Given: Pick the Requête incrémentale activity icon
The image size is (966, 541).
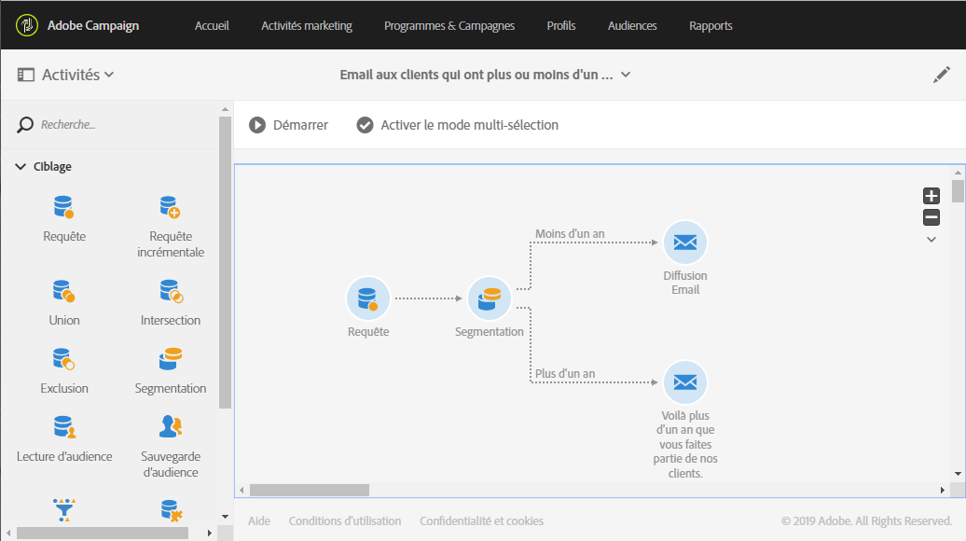Looking at the screenshot, I should tap(170, 207).
